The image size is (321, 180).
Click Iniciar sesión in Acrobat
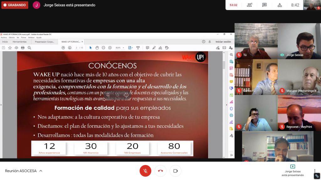tap(223, 42)
